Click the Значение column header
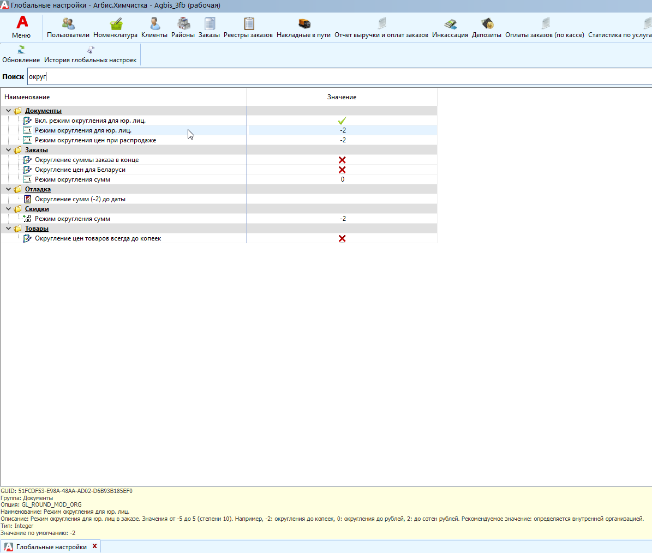 point(342,97)
